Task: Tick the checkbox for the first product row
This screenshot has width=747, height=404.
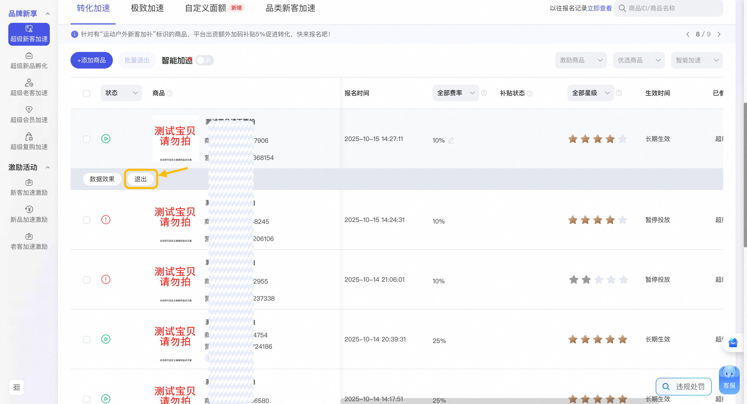Action: click(x=86, y=139)
